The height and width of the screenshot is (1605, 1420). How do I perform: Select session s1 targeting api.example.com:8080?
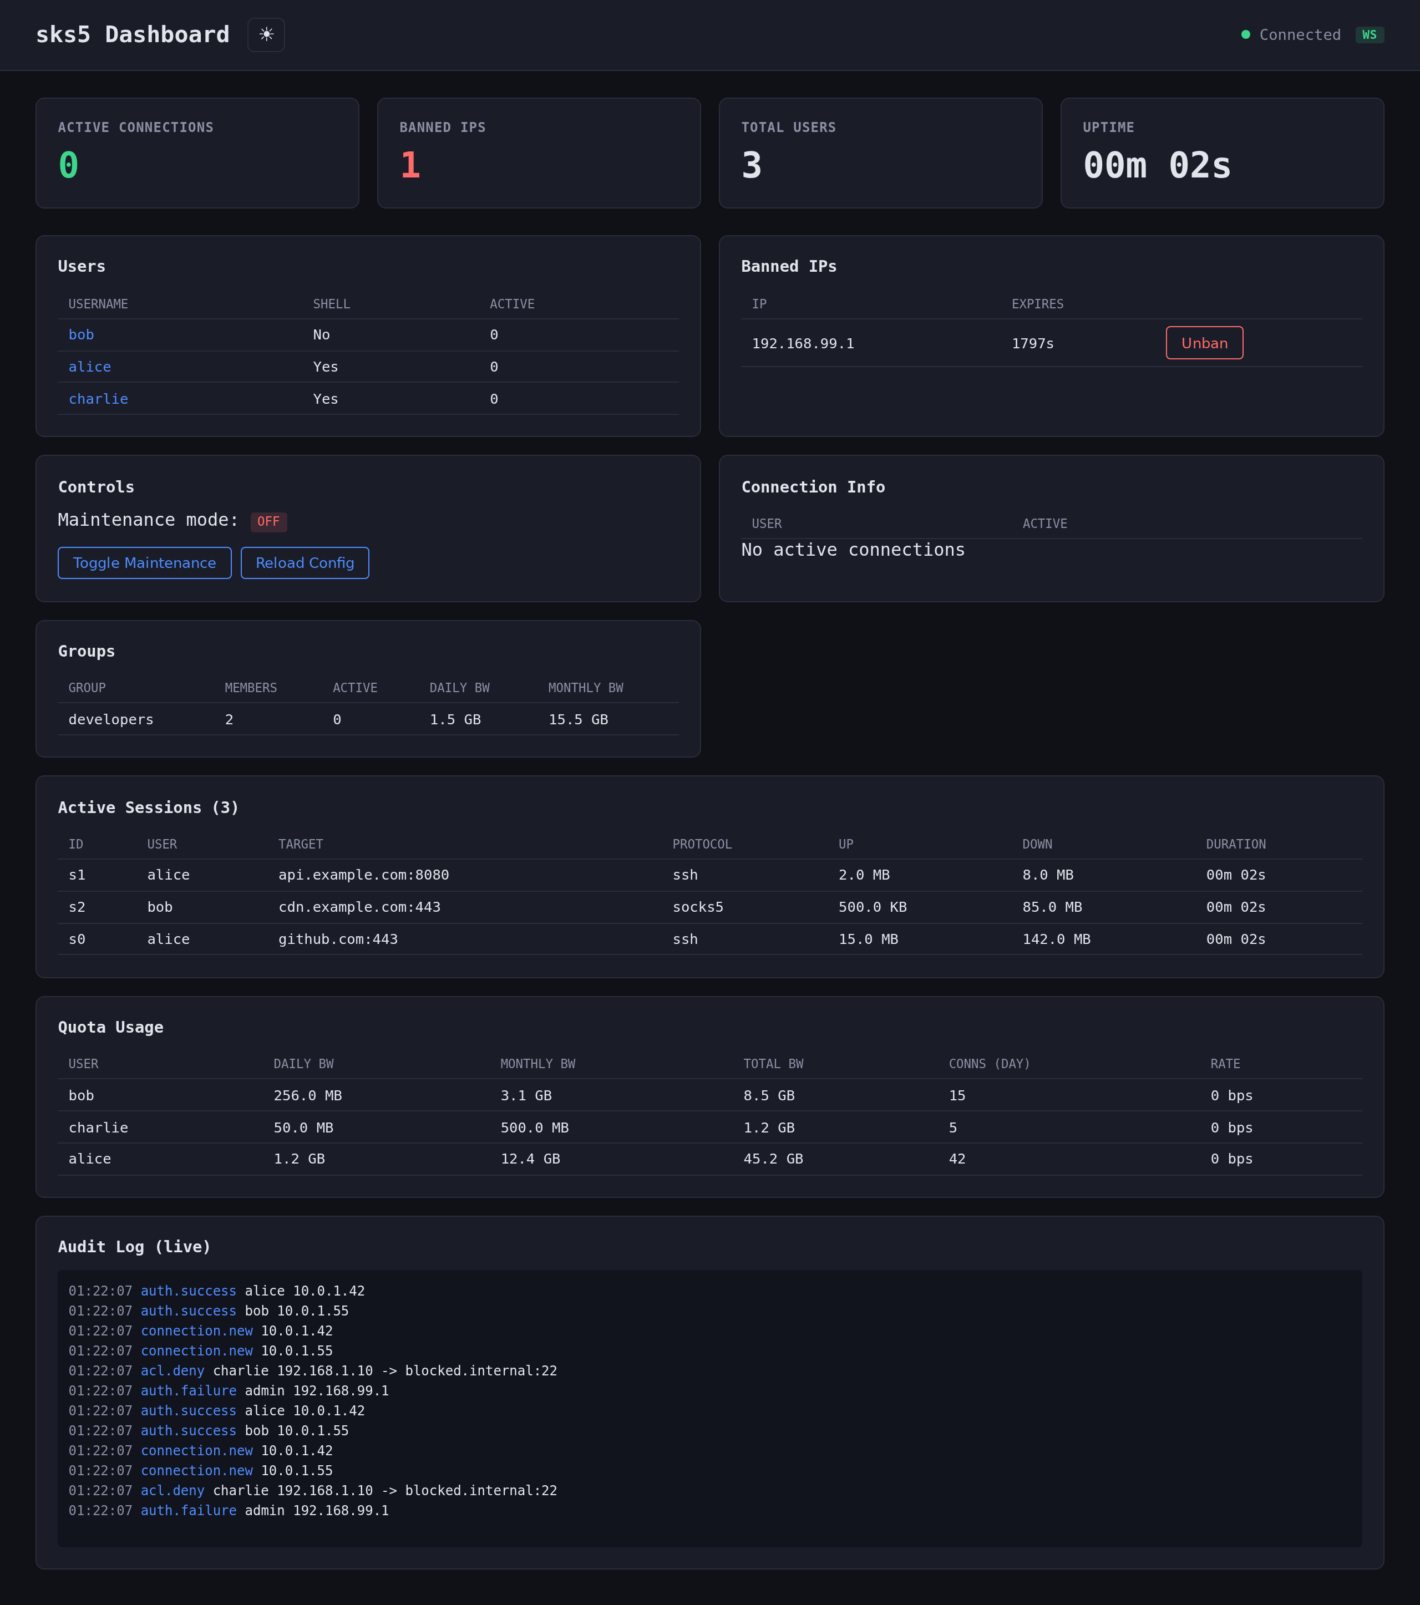364,875
